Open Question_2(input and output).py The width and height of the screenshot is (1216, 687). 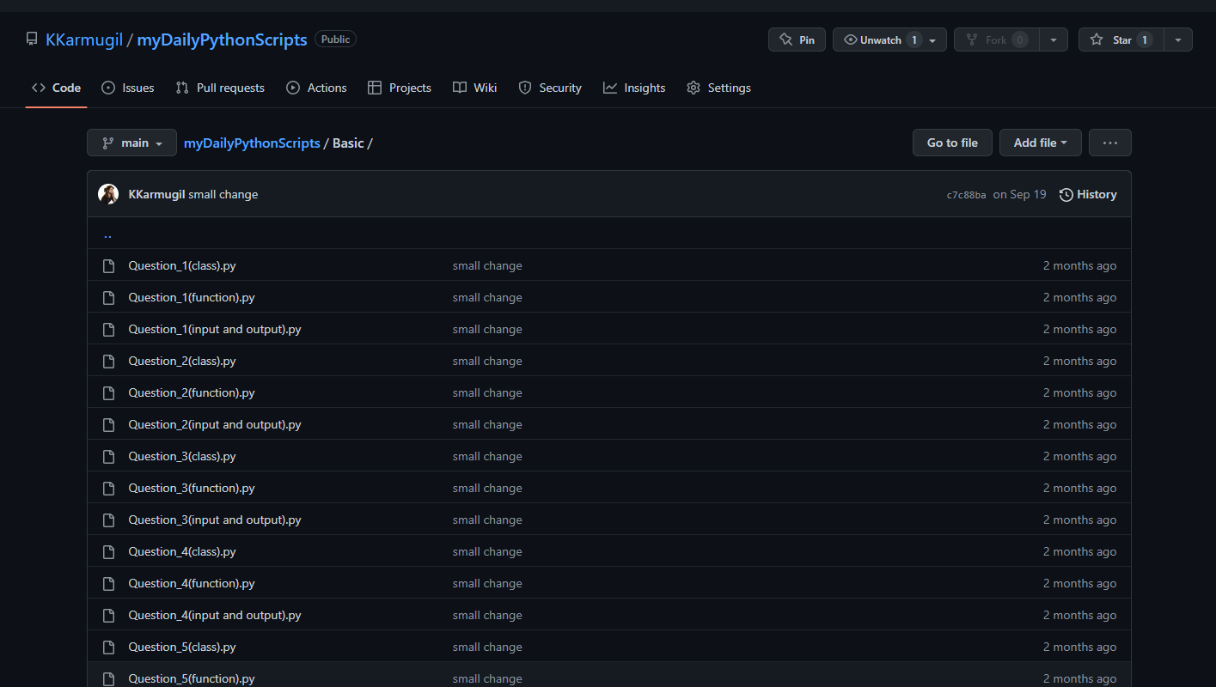[215, 424]
